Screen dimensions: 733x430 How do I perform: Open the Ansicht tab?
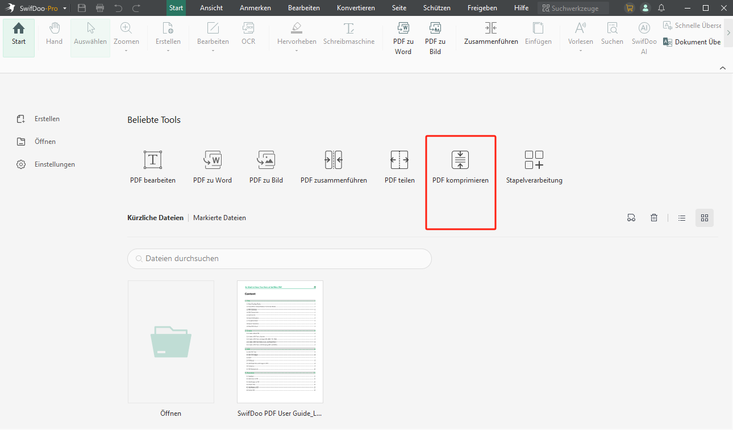click(x=211, y=8)
